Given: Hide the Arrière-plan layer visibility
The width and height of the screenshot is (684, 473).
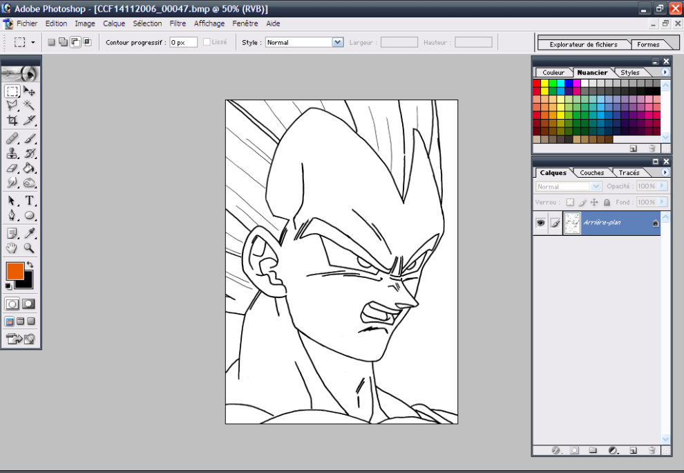Looking at the screenshot, I should [x=540, y=223].
